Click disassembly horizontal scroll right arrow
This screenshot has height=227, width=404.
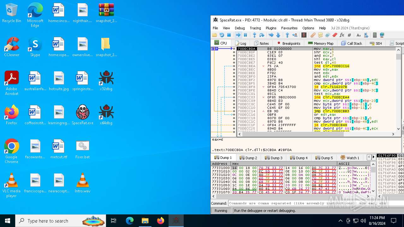(393, 134)
